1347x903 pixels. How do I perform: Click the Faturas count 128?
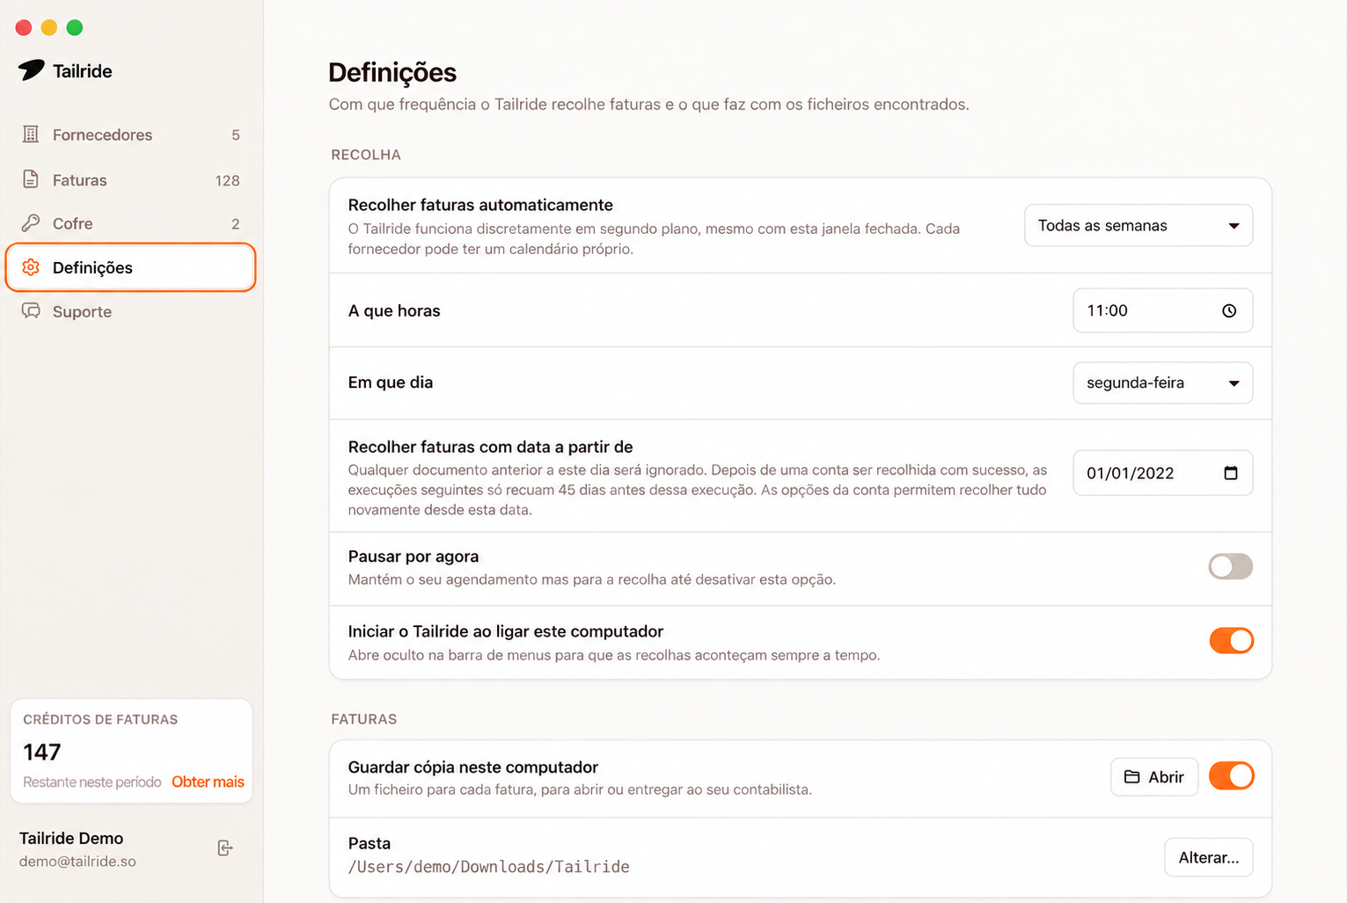pyautogui.click(x=227, y=180)
